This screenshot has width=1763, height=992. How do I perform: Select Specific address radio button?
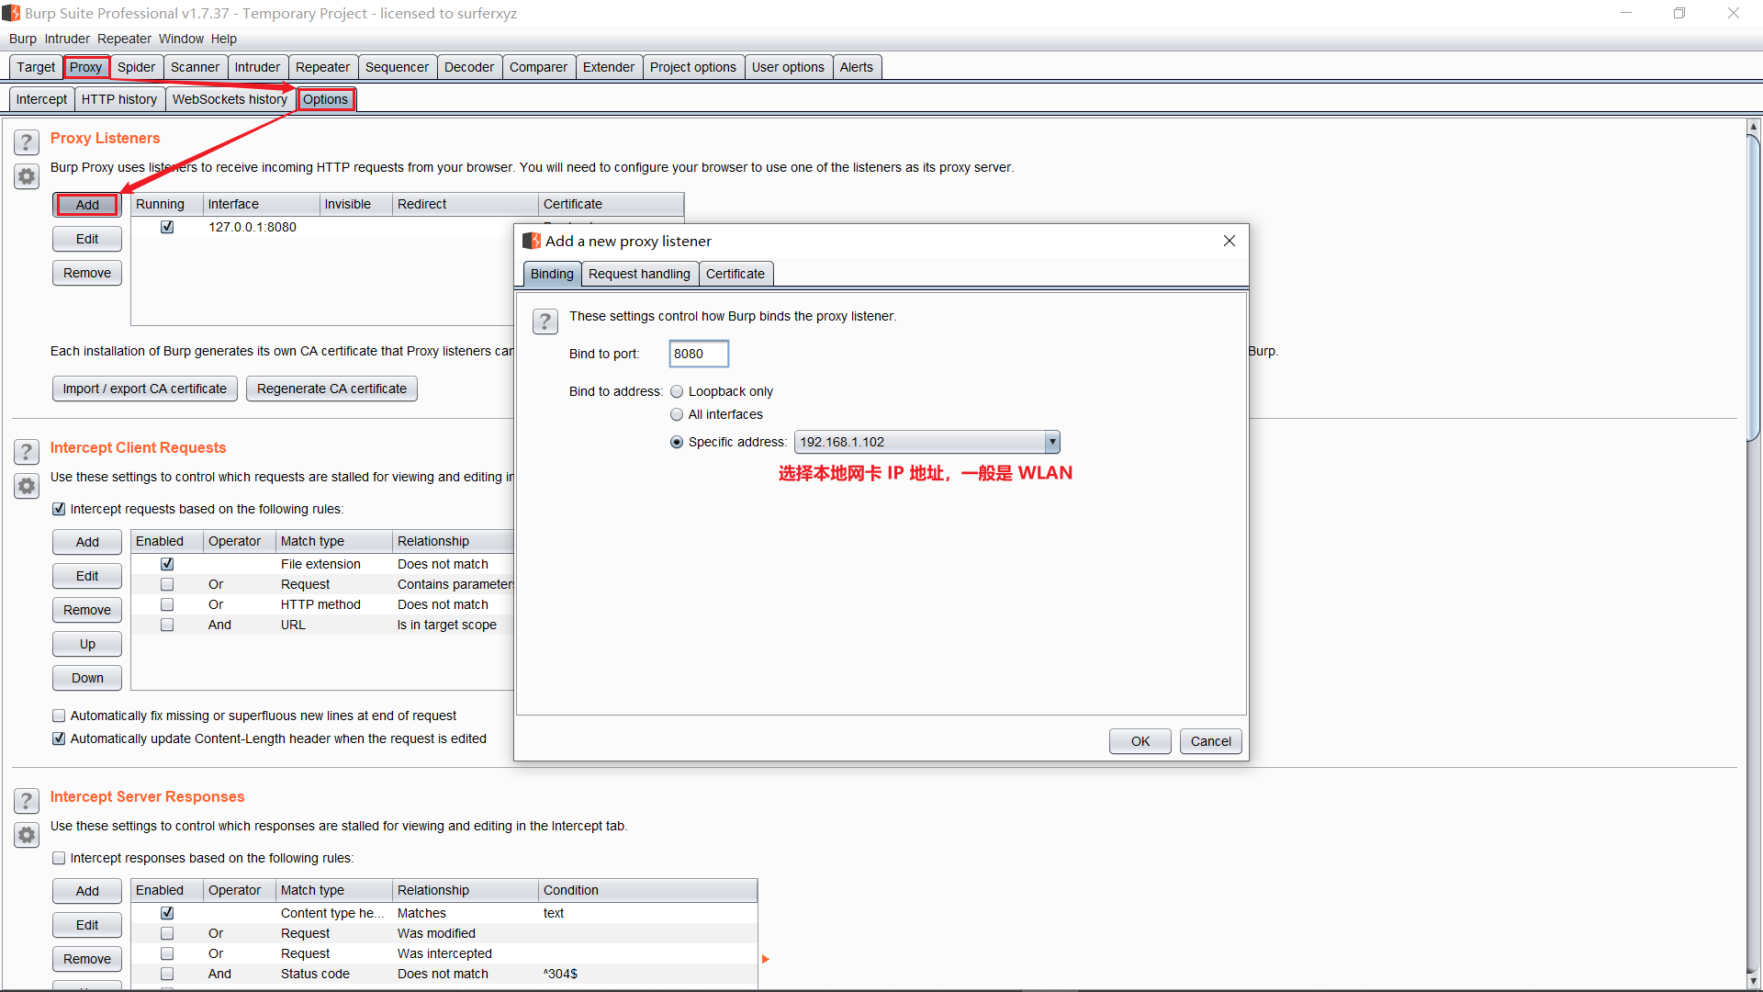tap(676, 441)
